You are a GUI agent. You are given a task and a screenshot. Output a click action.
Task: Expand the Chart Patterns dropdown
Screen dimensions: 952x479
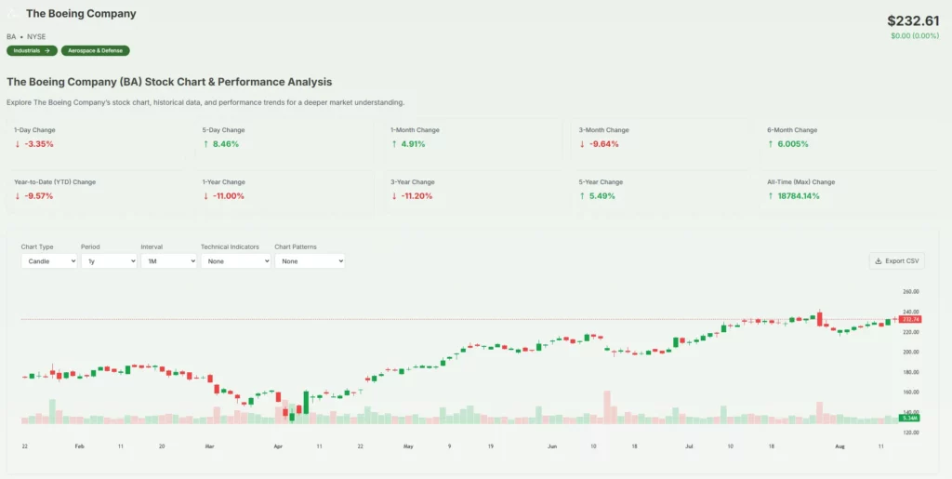(x=310, y=261)
